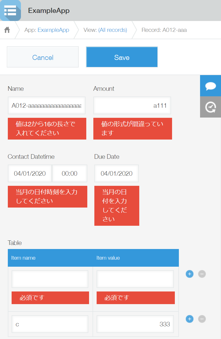Image resolution: width=221 pixels, height=339 pixels.
Task: Select the empty Item name field
Action: (50, 279)
